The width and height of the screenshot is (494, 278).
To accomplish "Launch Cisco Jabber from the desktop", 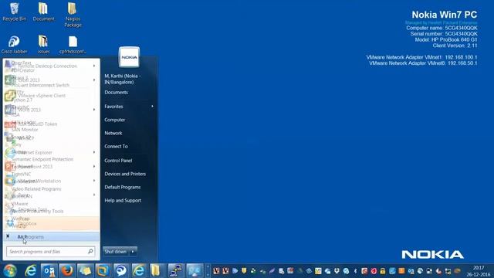I will click(x=14, y=45).
